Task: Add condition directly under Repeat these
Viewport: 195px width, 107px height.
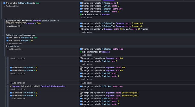Action: (15, 49)
